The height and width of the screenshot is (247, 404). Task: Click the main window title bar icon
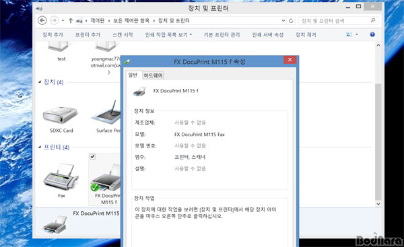pyautogui.click(x=40, y=8)
